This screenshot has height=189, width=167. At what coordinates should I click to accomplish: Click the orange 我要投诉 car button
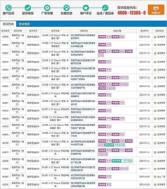(x=156, y=10)
